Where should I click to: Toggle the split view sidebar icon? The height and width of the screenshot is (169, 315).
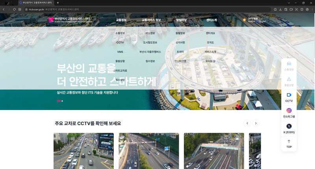(x=302, y=9)
